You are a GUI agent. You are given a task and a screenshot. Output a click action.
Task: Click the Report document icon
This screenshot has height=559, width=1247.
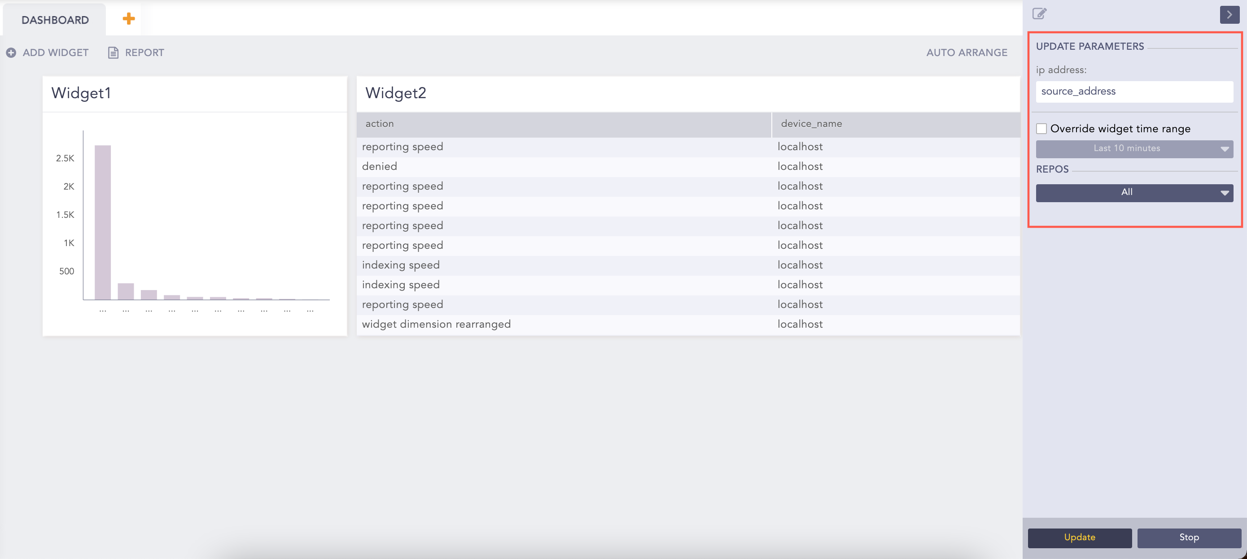pos(113,53)
